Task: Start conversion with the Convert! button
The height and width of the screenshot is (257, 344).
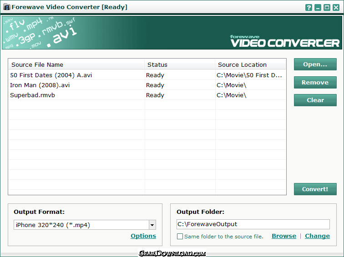Action: coord(315,189)
